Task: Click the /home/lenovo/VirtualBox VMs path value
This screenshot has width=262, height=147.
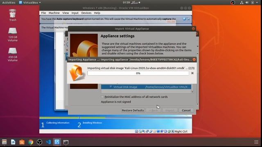Action: coord(167,87)
